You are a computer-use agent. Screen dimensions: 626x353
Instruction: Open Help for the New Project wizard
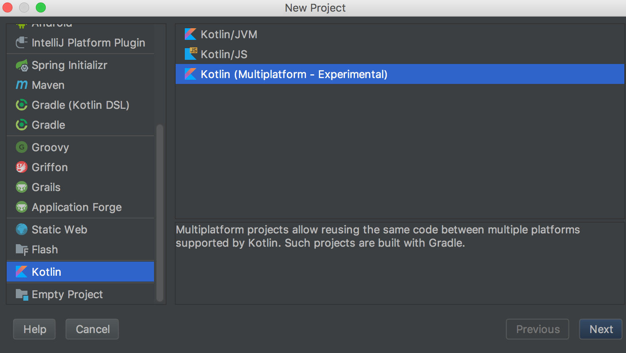pyautogui.click(x=35, y=329)
